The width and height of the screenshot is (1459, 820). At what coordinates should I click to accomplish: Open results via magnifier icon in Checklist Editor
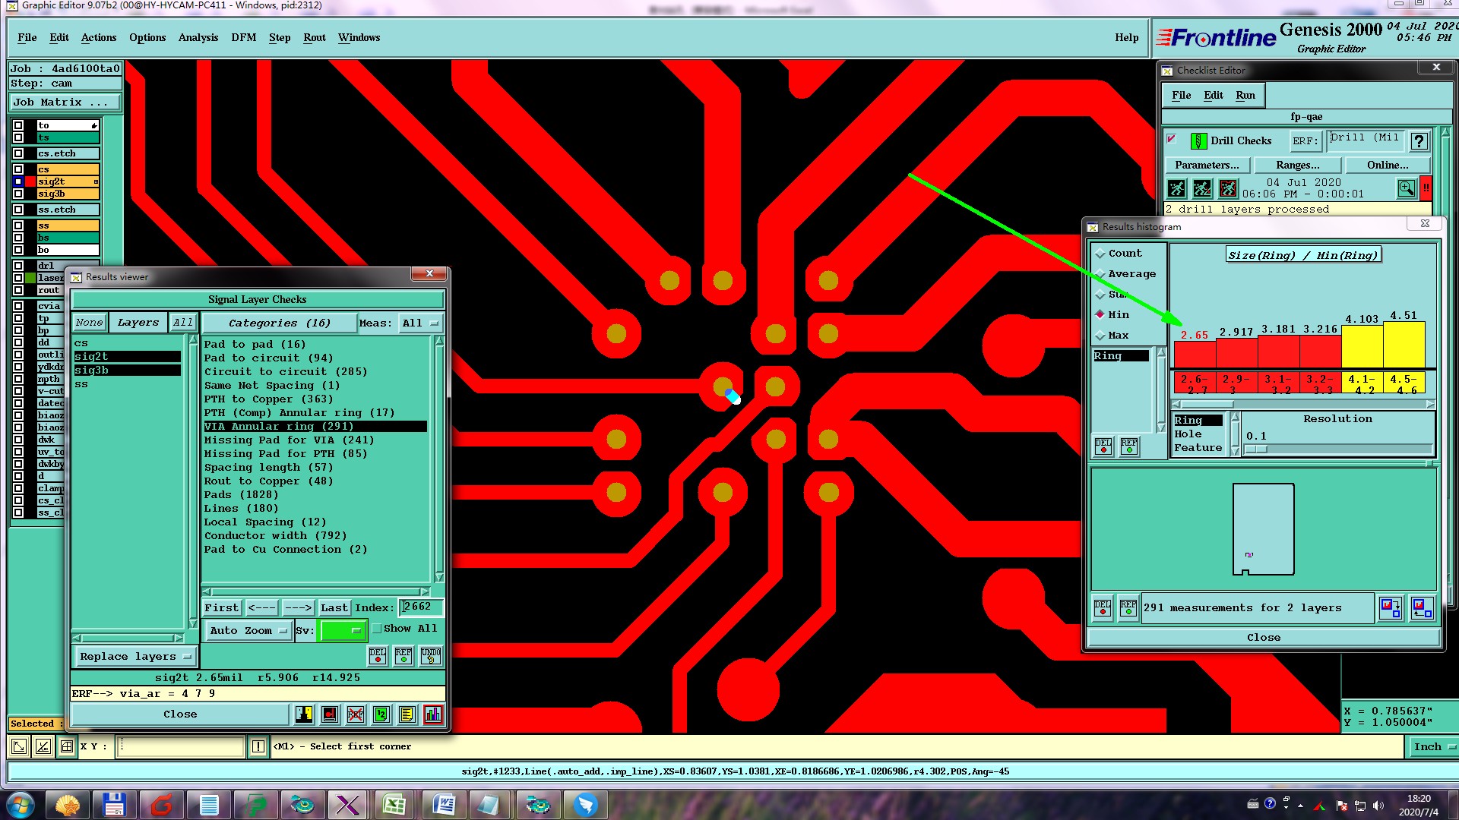(1406, 188)
